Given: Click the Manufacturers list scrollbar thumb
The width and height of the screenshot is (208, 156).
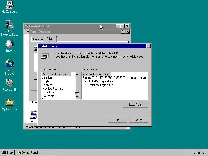Looking at the screenshot, I should [77, 84].
